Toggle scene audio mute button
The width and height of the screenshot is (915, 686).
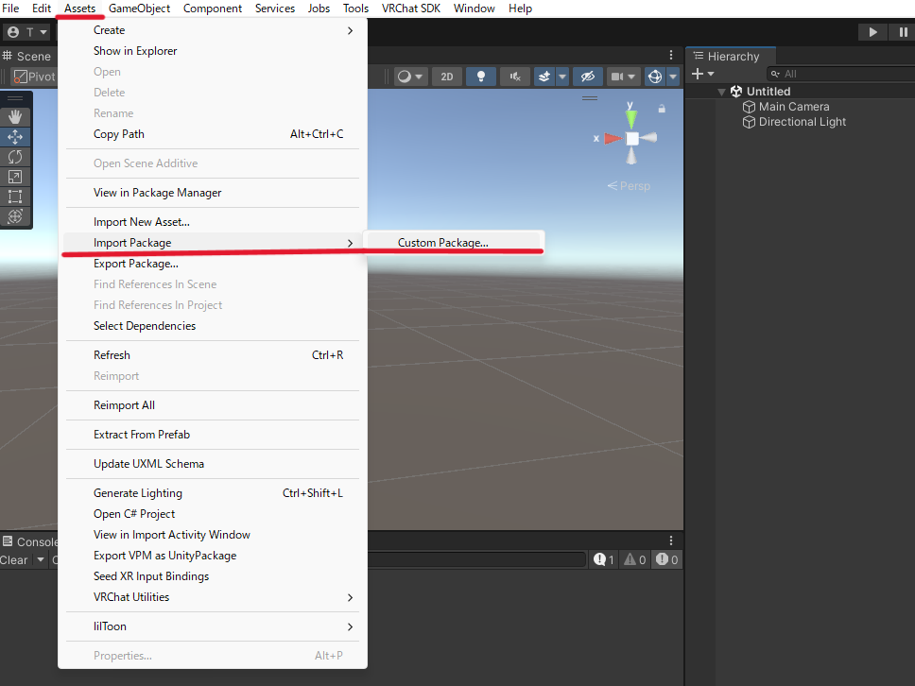tap(514, 77)
